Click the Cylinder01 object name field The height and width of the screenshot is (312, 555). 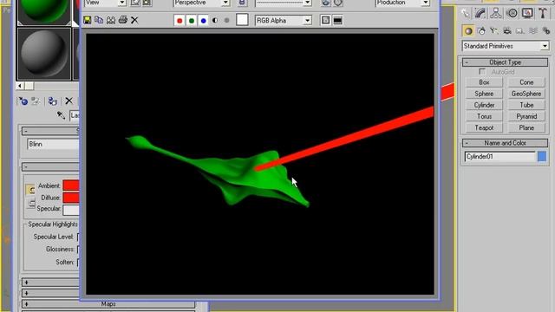(499, 156)
